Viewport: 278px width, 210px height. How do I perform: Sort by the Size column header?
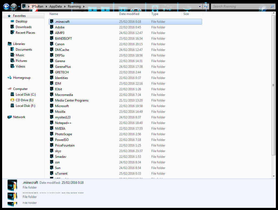tap(186, 14)
